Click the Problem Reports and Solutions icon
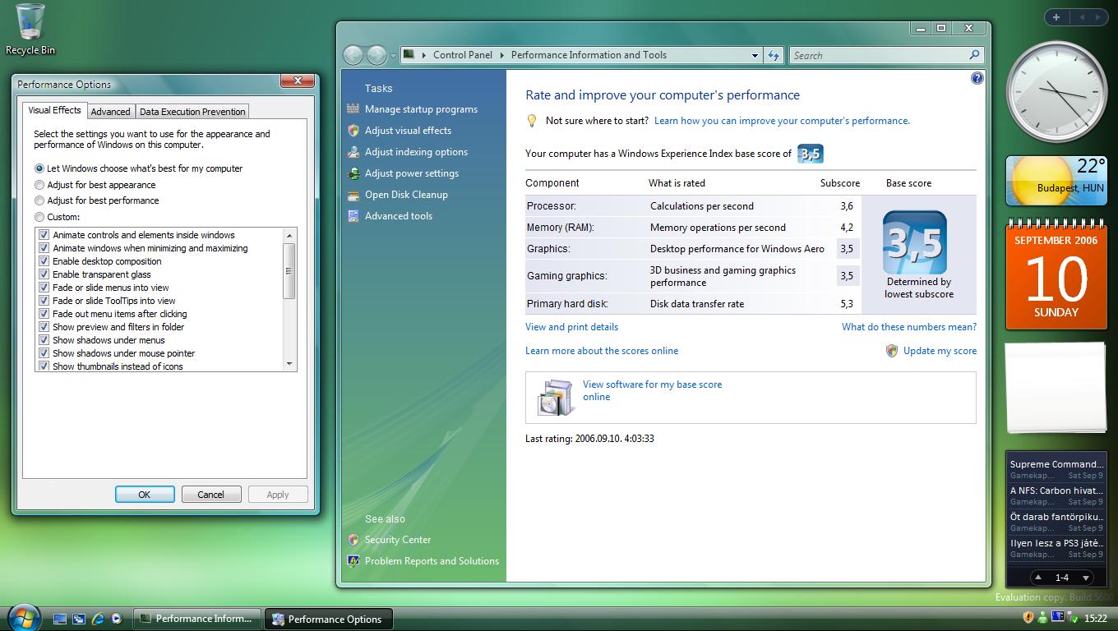The height and width of the screenshot is (631, 1118). [353, 561]
